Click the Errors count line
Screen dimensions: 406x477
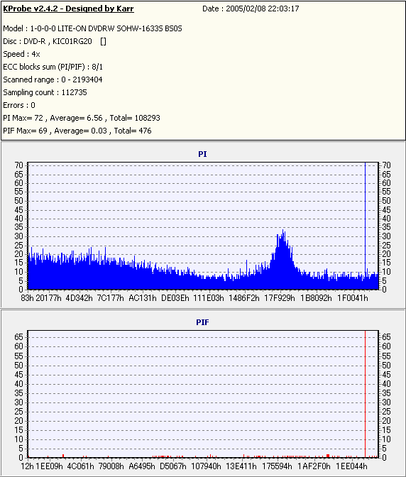click(x=19, y=105)
